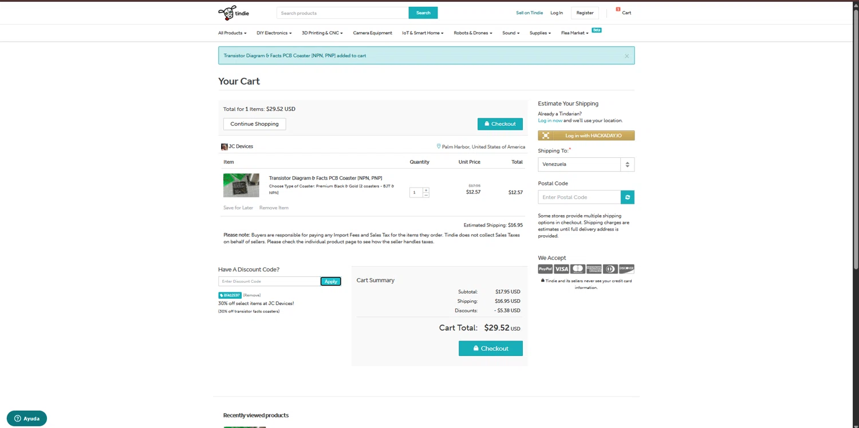This screenshot has height=428, width=859.
Task: Open the Cart icon in header
Action: pyautogui.click(x=624, y=12)
